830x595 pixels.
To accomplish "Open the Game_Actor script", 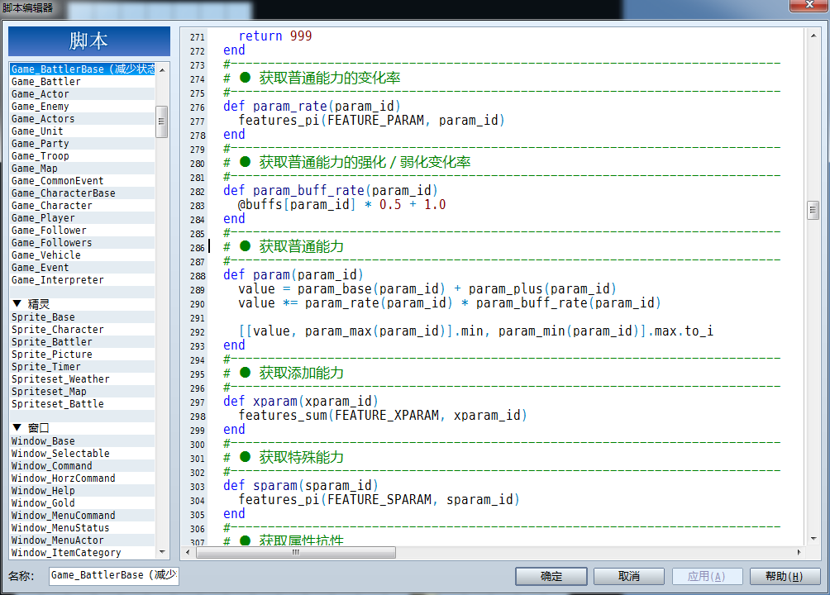I will [83, 93].
